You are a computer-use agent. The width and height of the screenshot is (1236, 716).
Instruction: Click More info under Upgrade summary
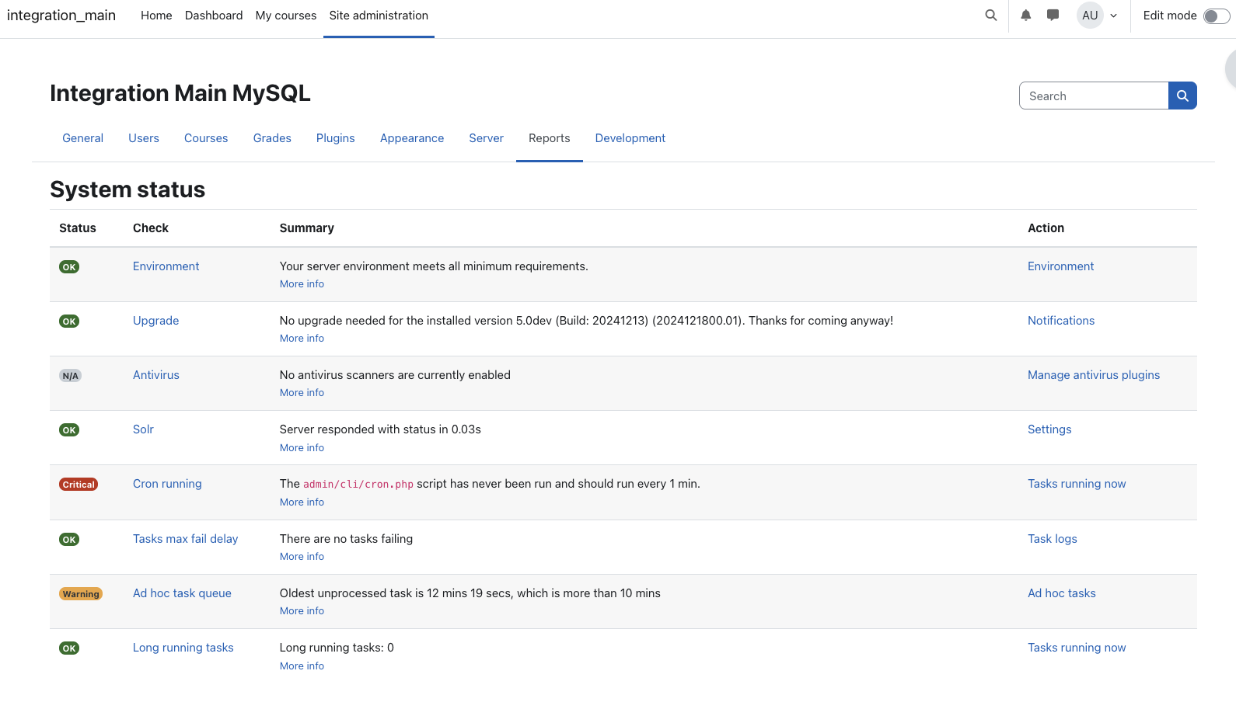(302, 339)
